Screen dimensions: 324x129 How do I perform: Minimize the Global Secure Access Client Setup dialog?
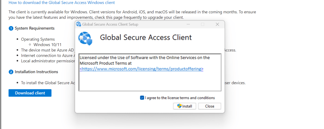tap(188, 24)
